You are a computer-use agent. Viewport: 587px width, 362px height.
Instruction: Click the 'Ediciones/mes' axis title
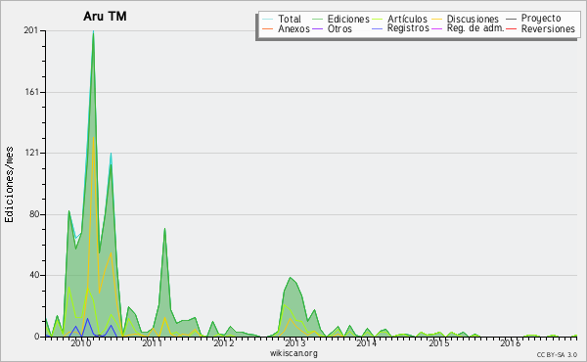9,184
